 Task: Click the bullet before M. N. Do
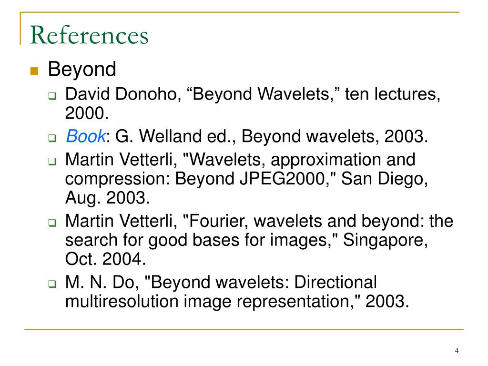click(52, 284)
